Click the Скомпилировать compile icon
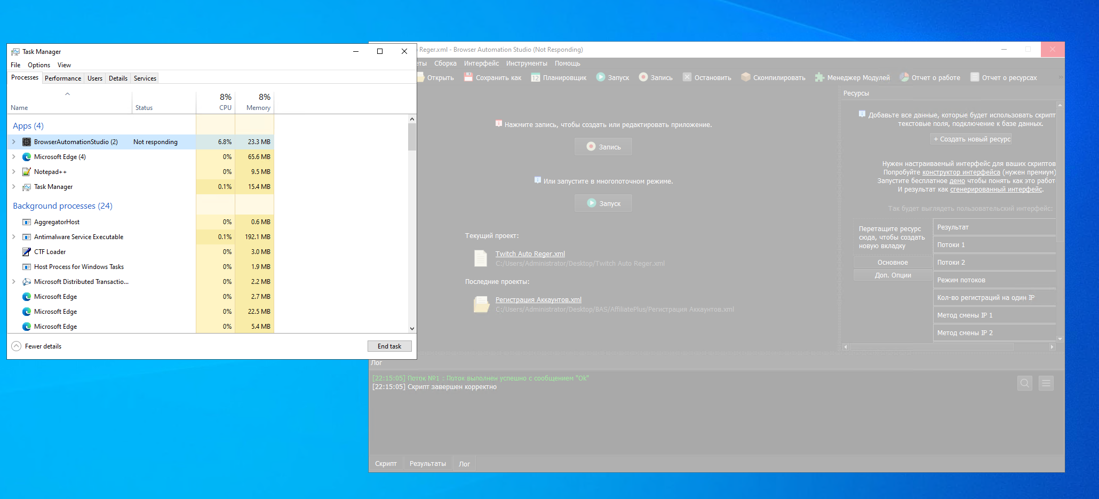Viewport: 1099px width, 499px height. (x=746, y=77)
